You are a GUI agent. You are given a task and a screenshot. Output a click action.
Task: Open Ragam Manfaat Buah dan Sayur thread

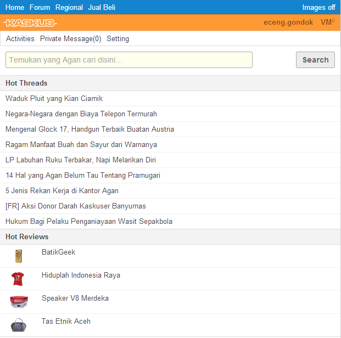[x=81, y=144]
